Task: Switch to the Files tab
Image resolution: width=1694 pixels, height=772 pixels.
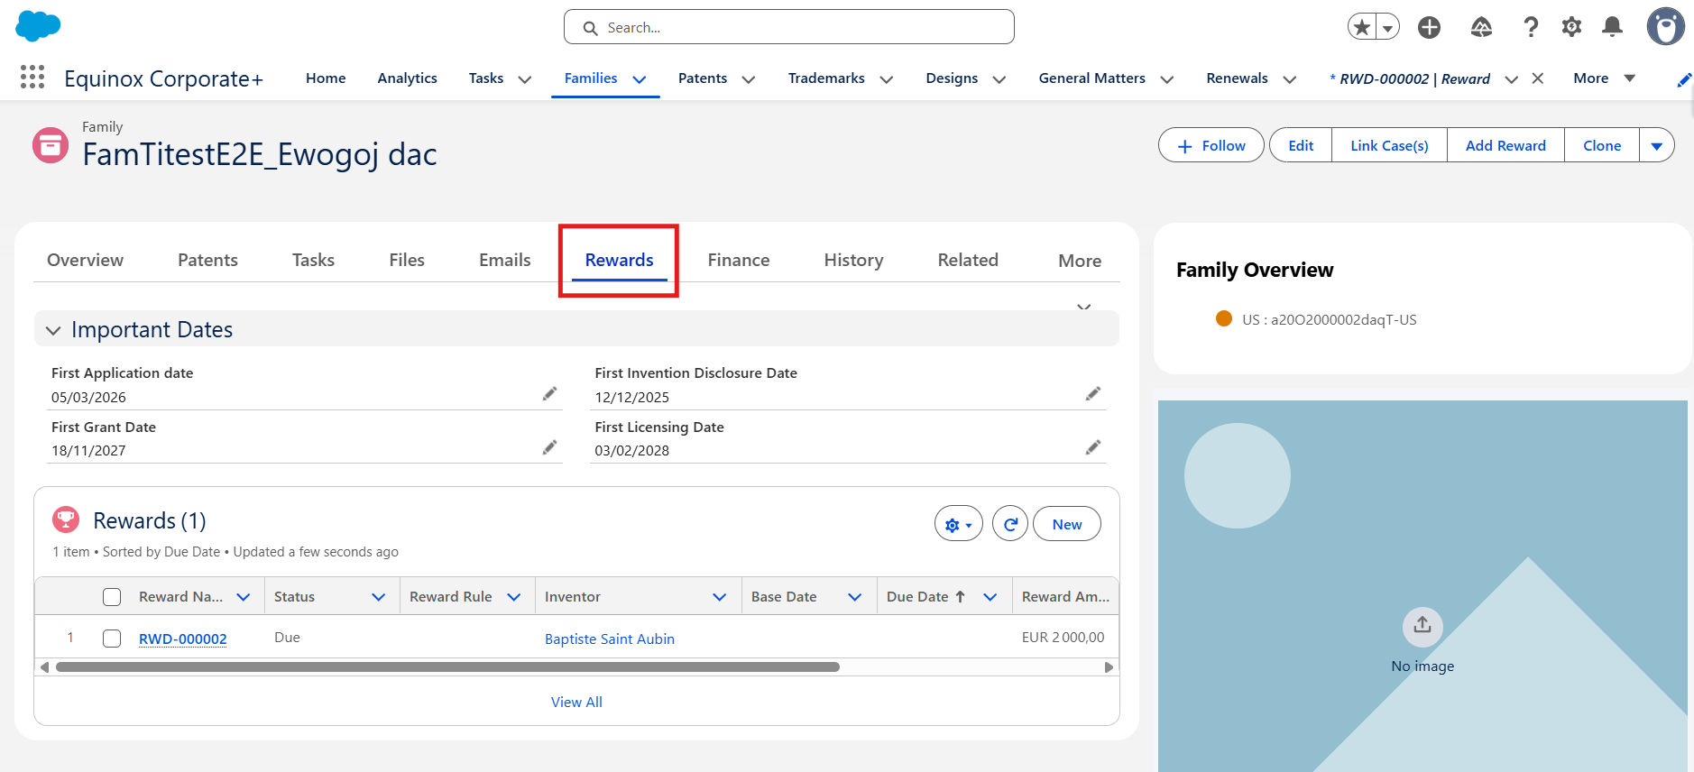Action: pos(407,260)
